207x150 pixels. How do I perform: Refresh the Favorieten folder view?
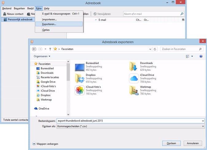pos(155,49)
